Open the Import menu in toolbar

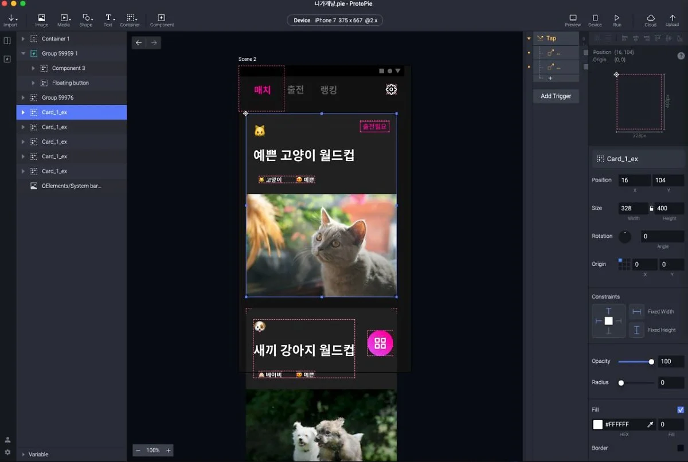[x=10, y=21]
